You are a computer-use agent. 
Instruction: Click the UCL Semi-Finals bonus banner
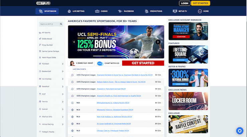116,42
